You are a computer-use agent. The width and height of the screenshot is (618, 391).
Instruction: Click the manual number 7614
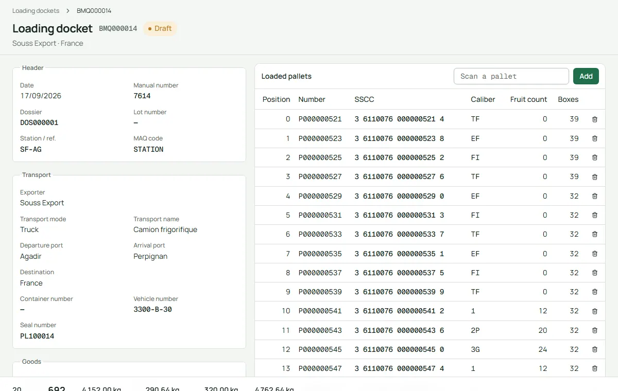coord(142,96)
